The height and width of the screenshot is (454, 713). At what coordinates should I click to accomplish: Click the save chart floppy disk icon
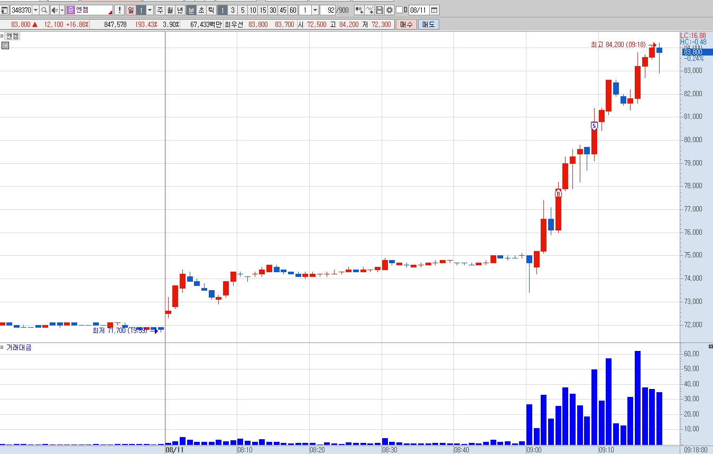(x=379, y=10)
